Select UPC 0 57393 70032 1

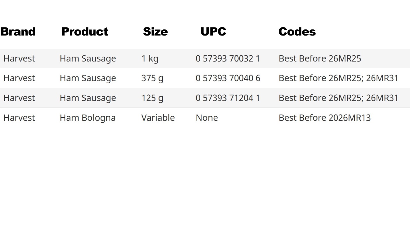[228, 59]
